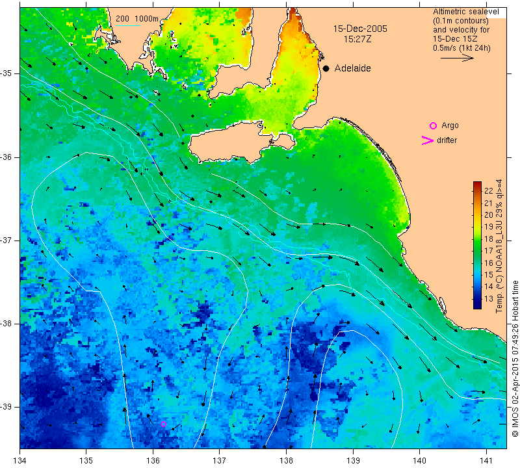Click the '135' longitude axis label
This screenshot has width=520, height=468.
pos(86,461)
